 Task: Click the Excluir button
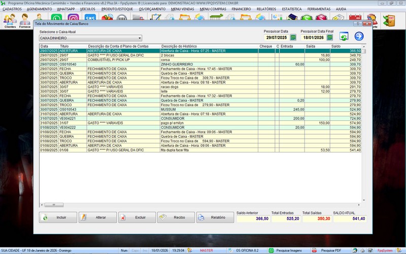(x=137, y=217)
